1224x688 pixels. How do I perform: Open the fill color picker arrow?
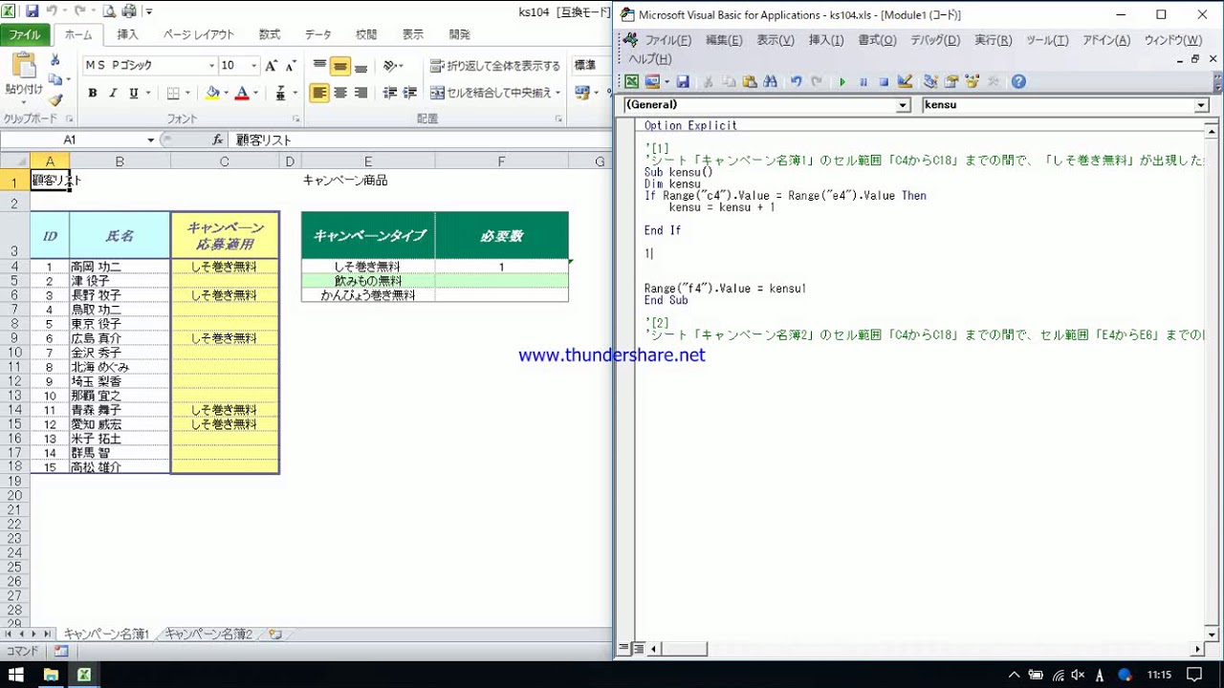point(226,93)
